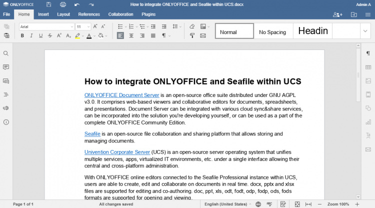
Task: Open Feedback & Support megaphone icon
Action: pos(6,108)
